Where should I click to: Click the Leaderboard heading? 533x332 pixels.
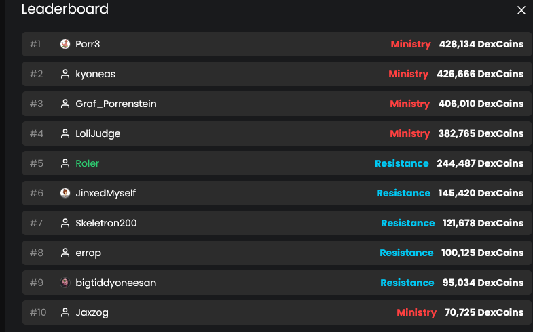point(65,9)
